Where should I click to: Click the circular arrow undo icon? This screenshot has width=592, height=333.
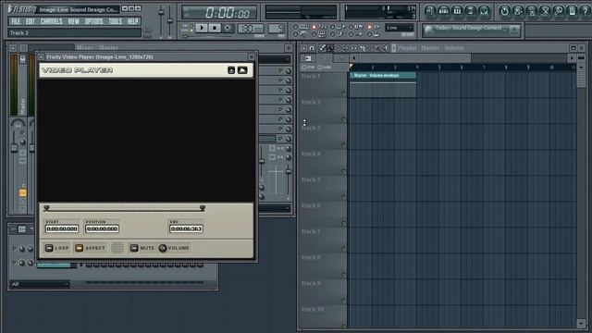[x=504, y=11]
